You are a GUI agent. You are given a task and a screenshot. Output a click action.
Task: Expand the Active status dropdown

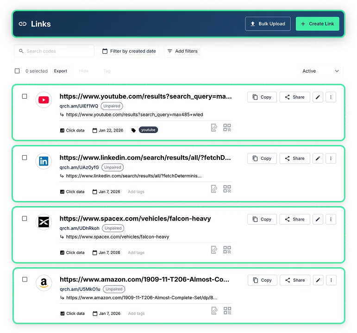tap(320, 71)
